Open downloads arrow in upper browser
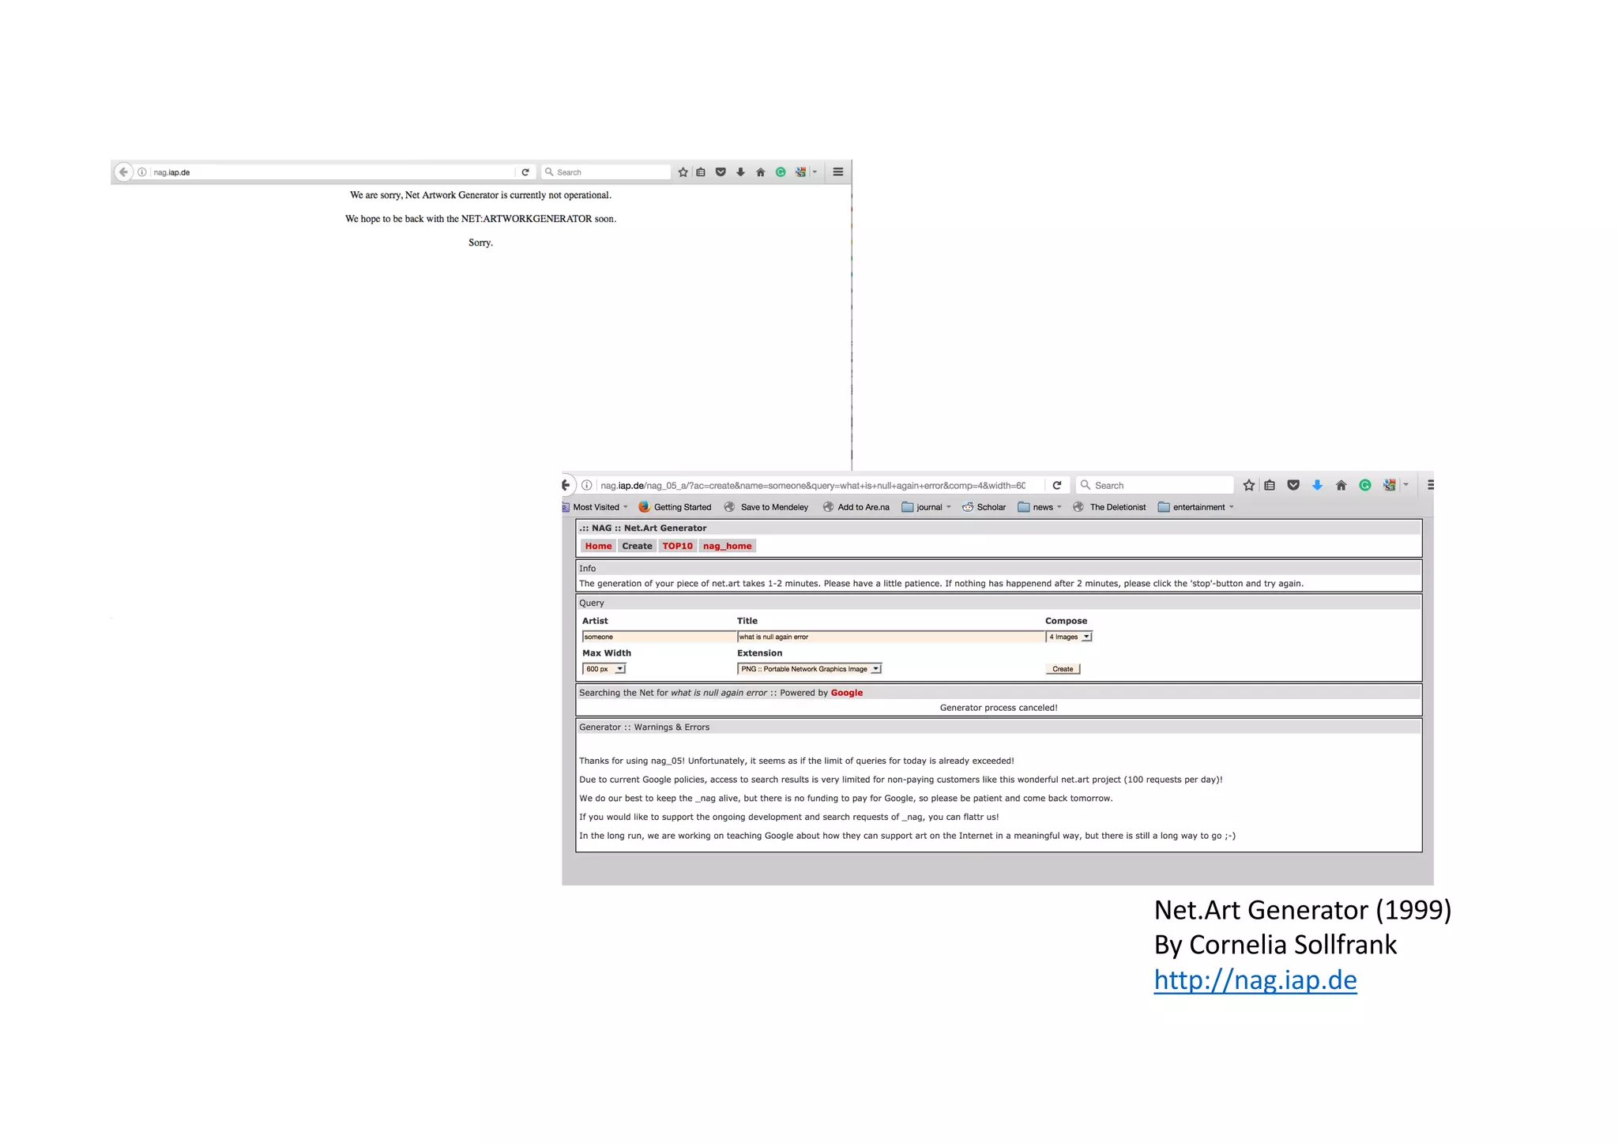The image size is (1618, 1143). pos(740,172)
